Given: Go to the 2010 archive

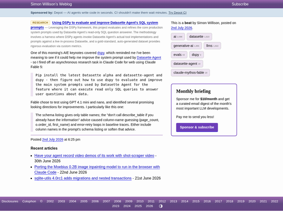Looking at the screenshot, I should pyautogui.click(x=140, y=201).
